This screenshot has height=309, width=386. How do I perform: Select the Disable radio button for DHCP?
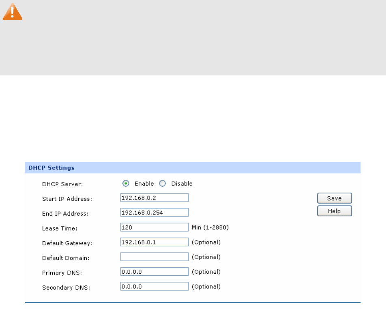pos(163,184)
